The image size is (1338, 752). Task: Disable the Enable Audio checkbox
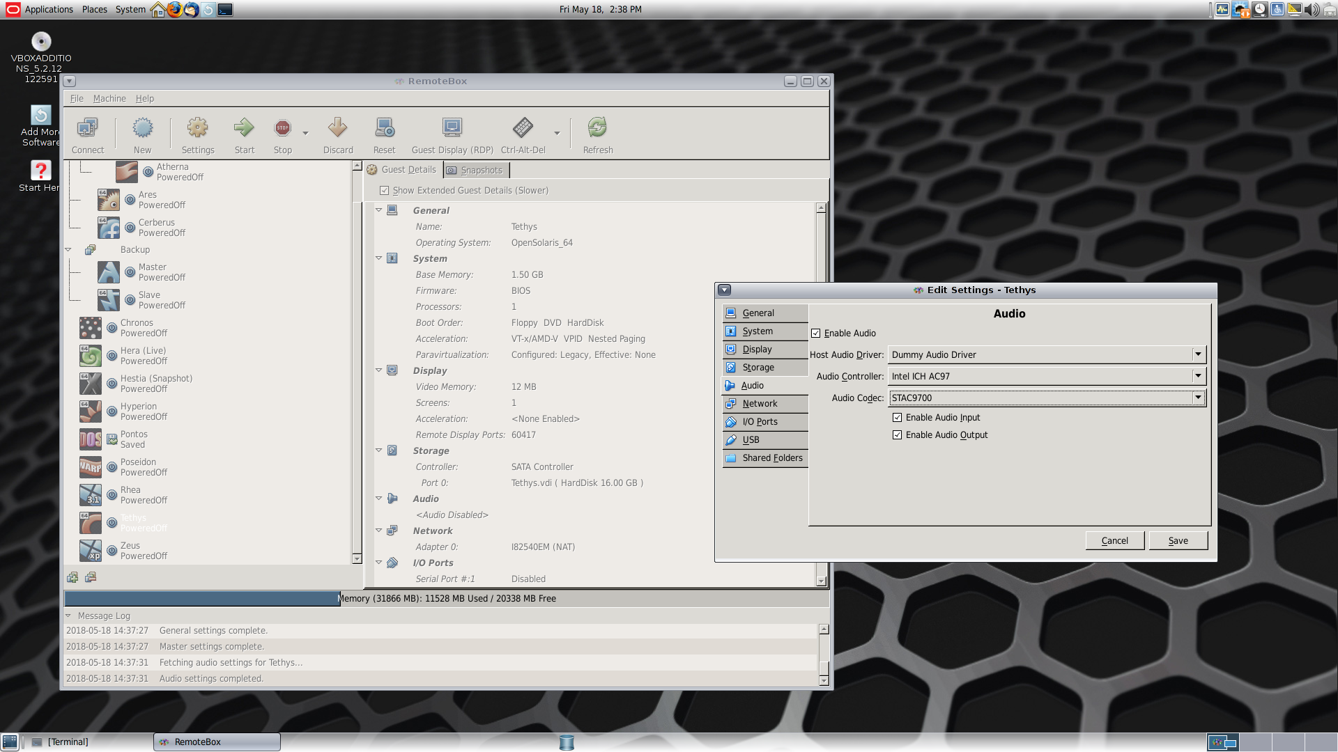pyautogui.click(x=816, y=333)
